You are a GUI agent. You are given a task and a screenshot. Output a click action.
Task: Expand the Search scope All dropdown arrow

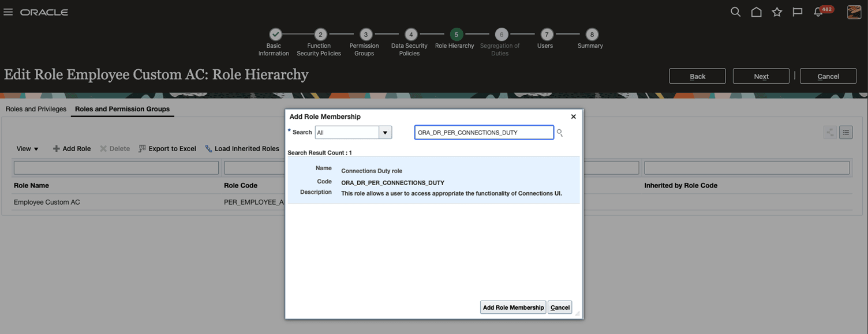(385, 133)
